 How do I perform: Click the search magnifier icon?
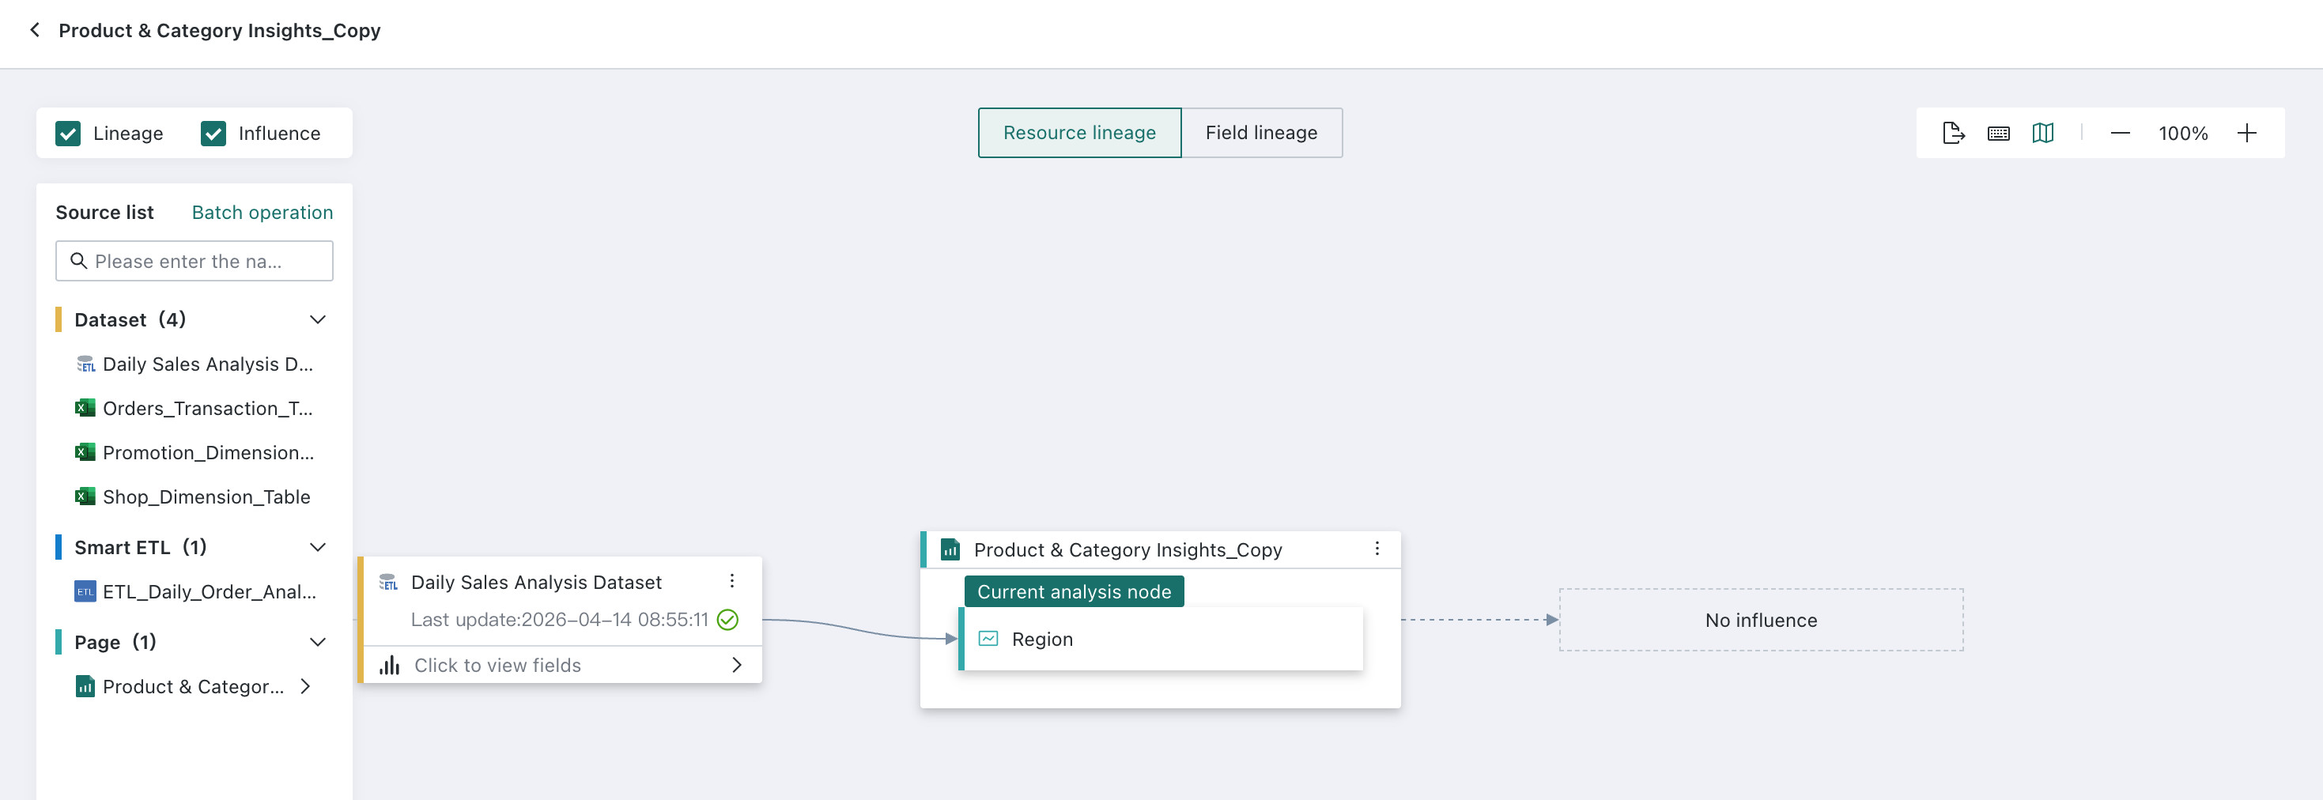coord(78,261)
